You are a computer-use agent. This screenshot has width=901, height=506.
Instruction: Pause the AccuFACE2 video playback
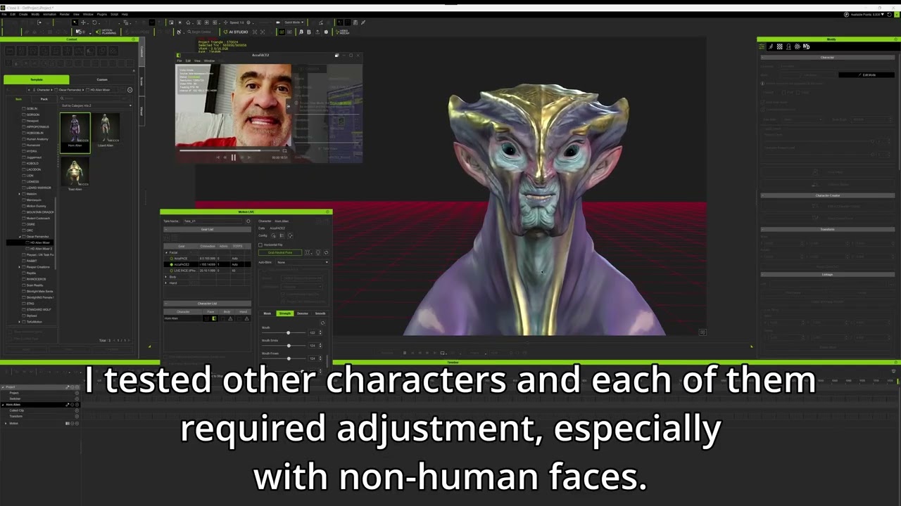coord(234,157)
